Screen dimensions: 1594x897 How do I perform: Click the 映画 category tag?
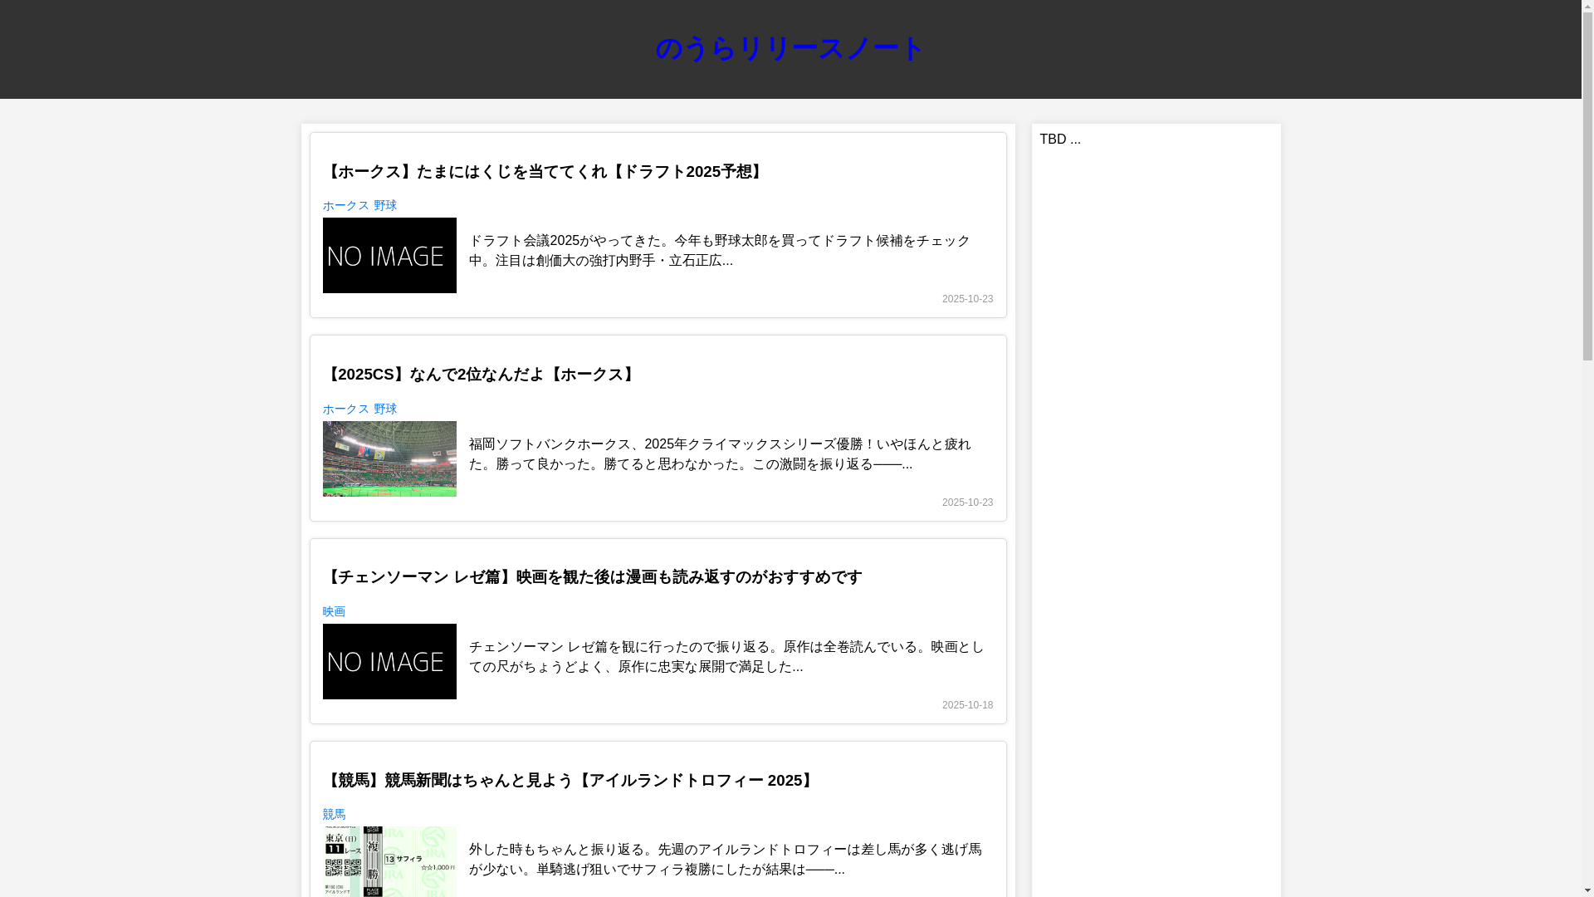pos(334,612)
